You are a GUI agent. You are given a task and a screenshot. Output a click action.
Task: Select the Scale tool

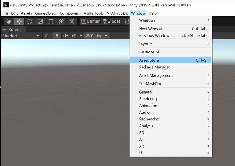(x=40, y=21)
